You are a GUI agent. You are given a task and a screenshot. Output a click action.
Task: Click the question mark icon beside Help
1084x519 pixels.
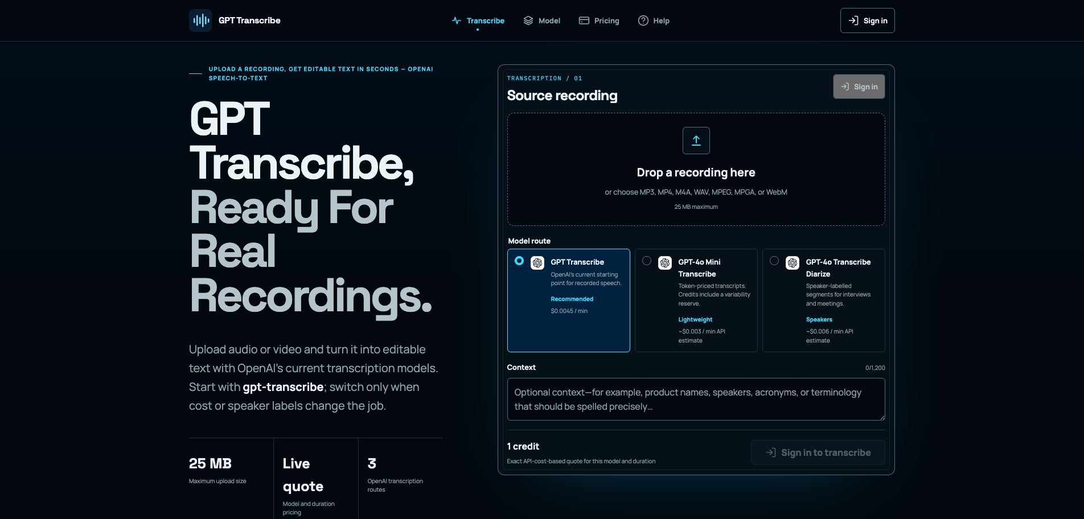pos(643,20)
